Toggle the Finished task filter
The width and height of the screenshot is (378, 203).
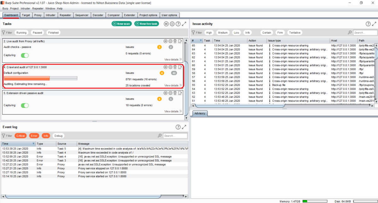tap(53, 32)
